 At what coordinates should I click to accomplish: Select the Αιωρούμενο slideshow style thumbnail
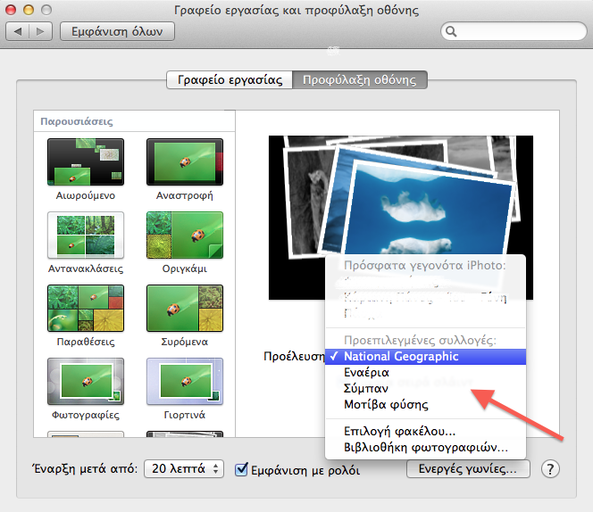(86, 161)
